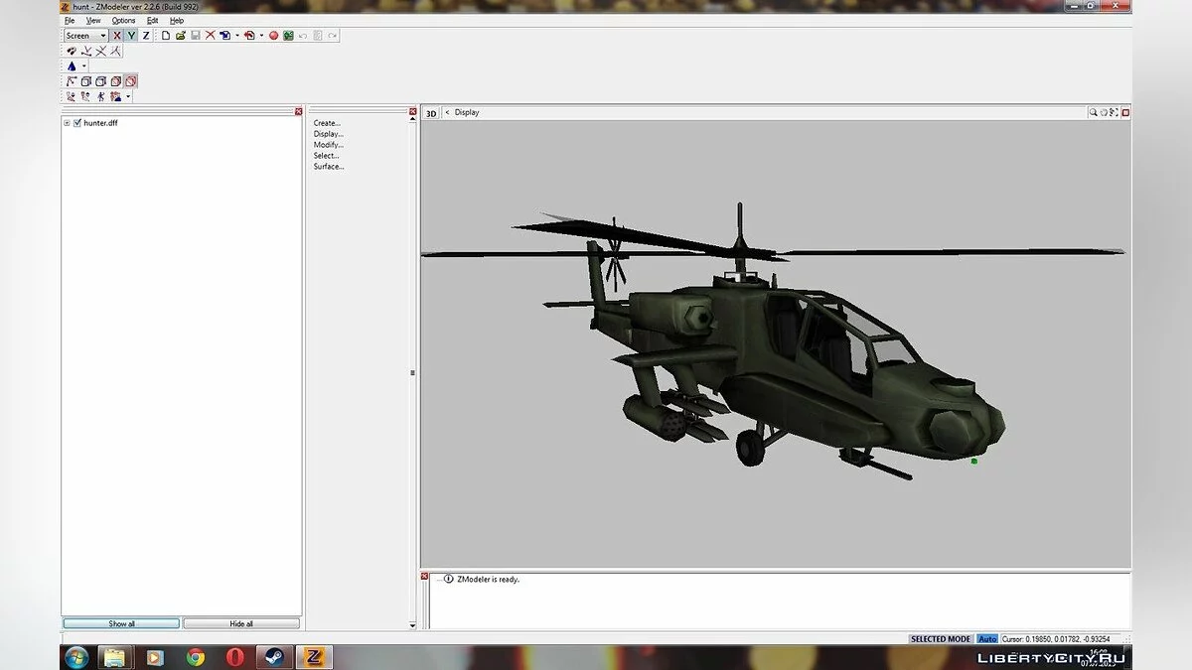Click the Show all button
The height and width of the screenshot is (670, 1192).
121,623
